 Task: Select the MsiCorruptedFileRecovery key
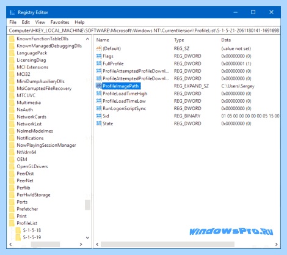pyautogui.click(x=44, y=89)
